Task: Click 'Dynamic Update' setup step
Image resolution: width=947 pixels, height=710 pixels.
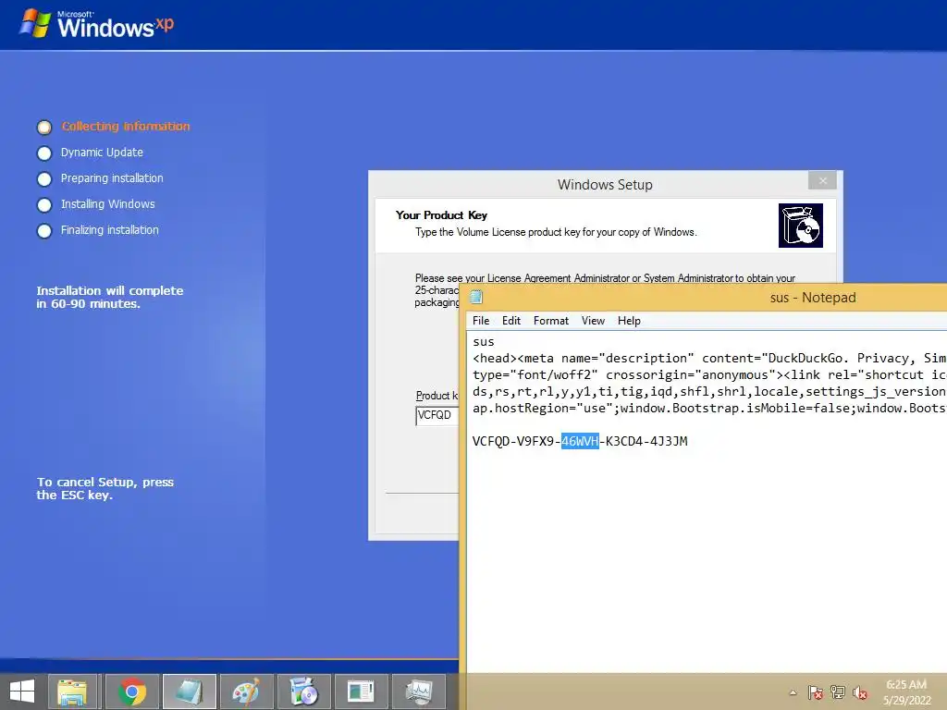Action: click(102, 153)
